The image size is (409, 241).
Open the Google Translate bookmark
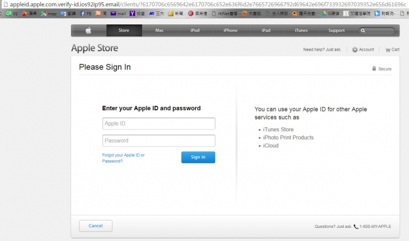(x=68, y=14)
